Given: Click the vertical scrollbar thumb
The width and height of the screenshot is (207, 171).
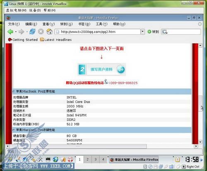Looking at the screenshot, I should [200, 104].
